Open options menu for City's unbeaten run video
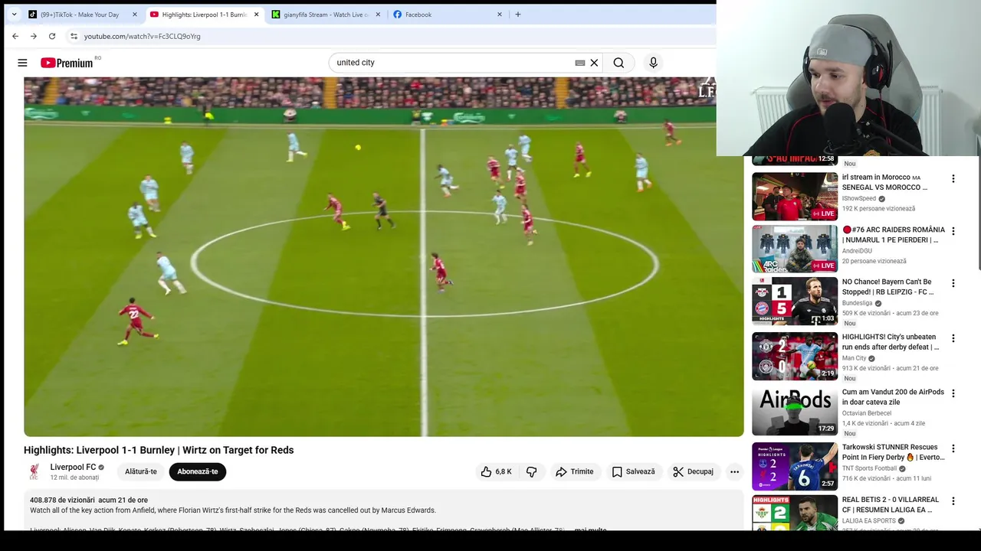Screen dimensions: 981x551 tap(953, 338)
